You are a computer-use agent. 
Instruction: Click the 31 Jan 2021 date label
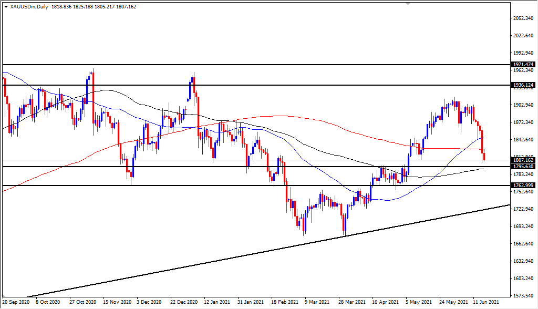(x=251, y=302)
